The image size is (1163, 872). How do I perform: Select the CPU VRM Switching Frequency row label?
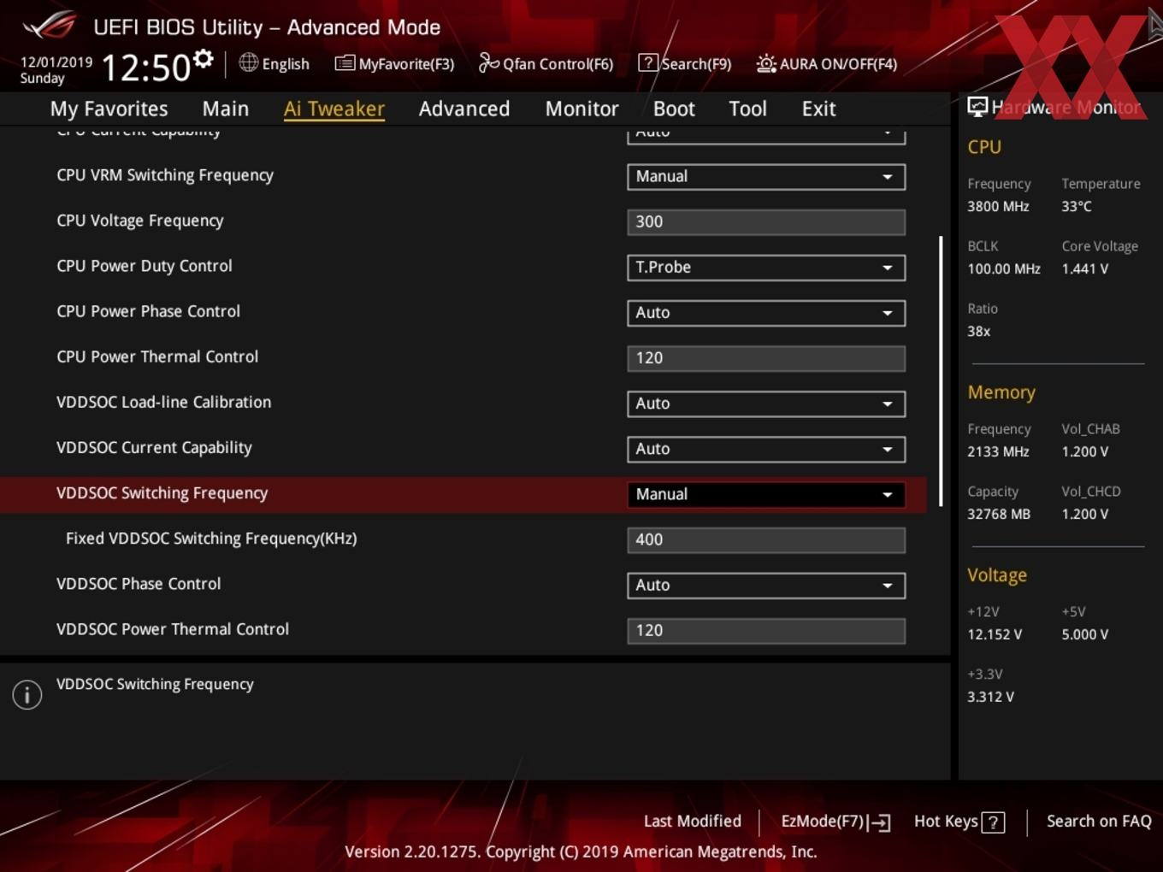165,175
